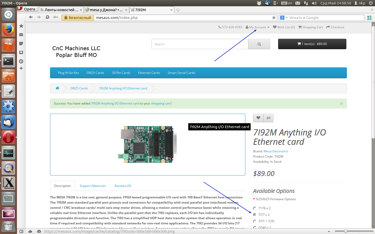Open Terminal from the Ubuntu dock
The image size is (375, 234).
8,61
